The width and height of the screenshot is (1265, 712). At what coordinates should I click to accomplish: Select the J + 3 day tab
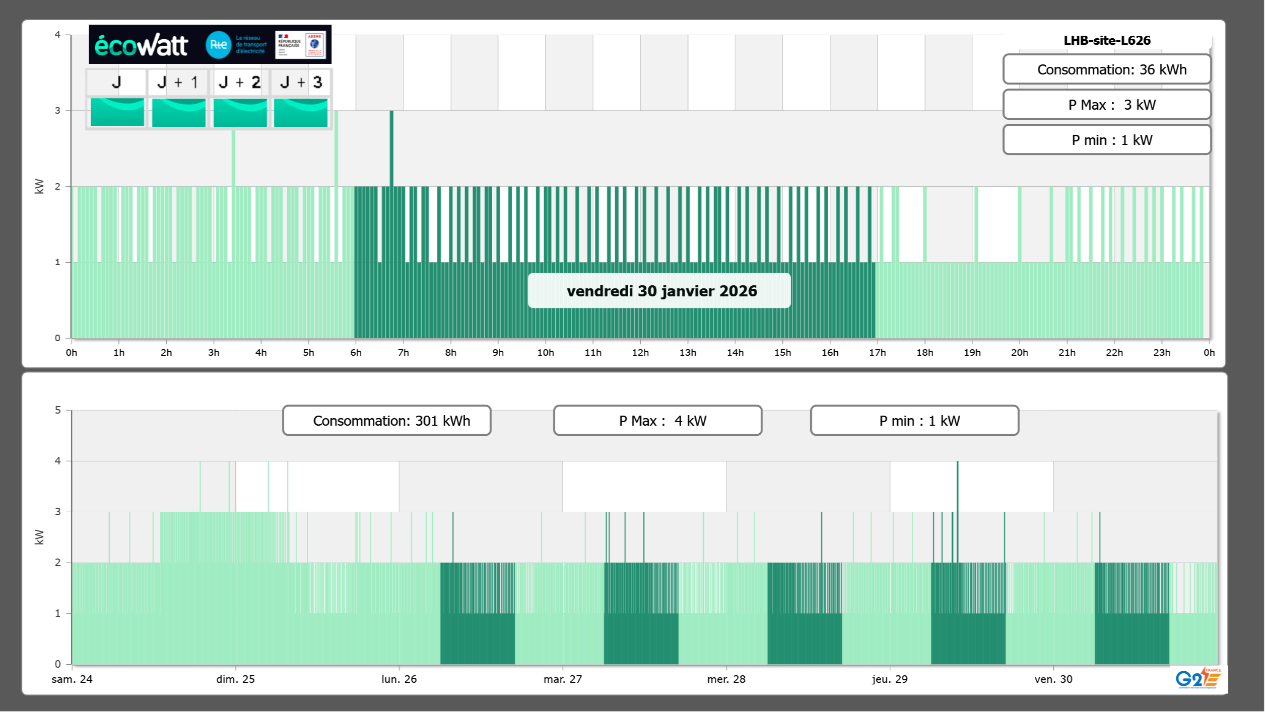click(301, 83)
